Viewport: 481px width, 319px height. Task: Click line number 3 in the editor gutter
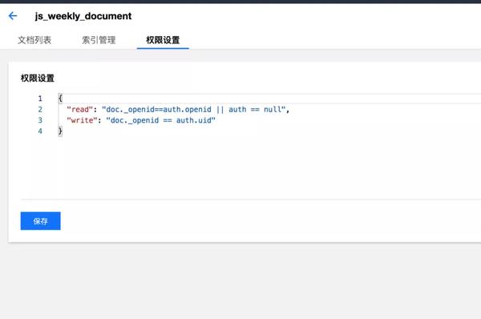(x=40, y=120)
